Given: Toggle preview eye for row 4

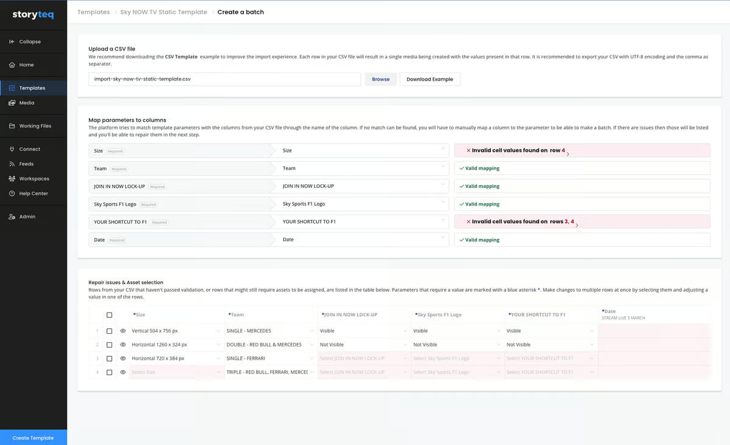Looking at the screenshot, I should click(123, 372).
